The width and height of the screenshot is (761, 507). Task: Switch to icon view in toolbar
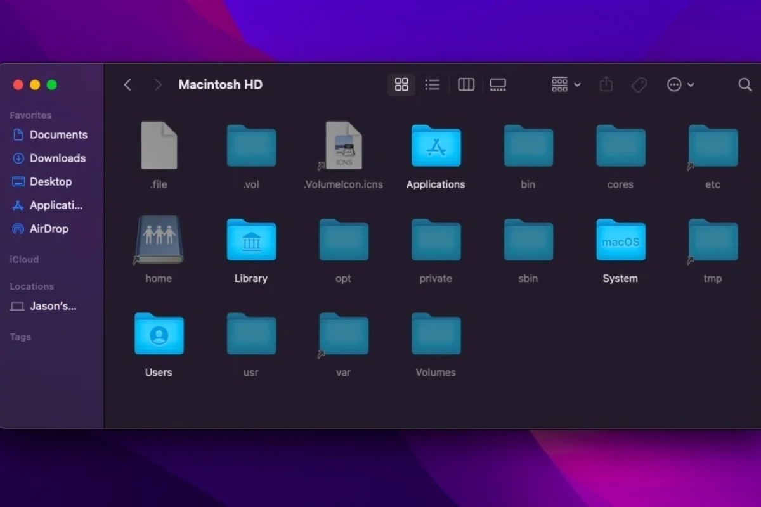click(x=401, y=85)
